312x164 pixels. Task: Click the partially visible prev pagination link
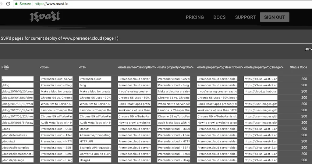308,49
